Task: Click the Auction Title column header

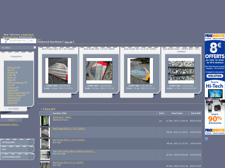Action: pos(104,113)
